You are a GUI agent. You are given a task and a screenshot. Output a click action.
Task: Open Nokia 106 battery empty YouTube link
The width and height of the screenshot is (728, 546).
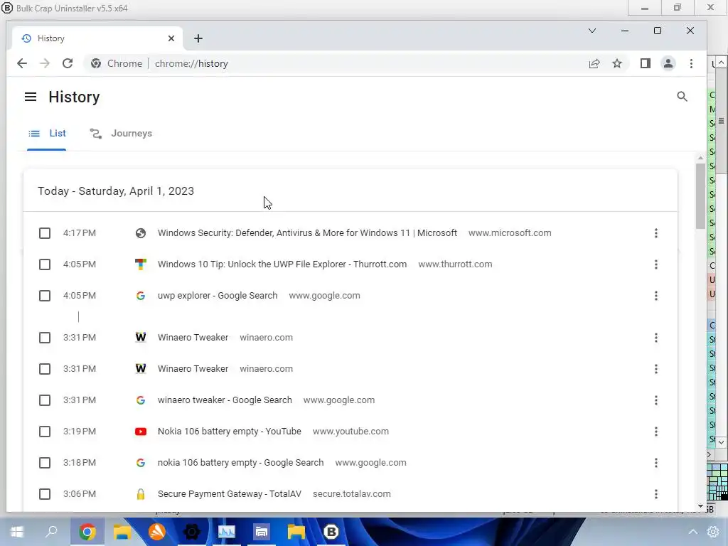click(x=230, y=432)
